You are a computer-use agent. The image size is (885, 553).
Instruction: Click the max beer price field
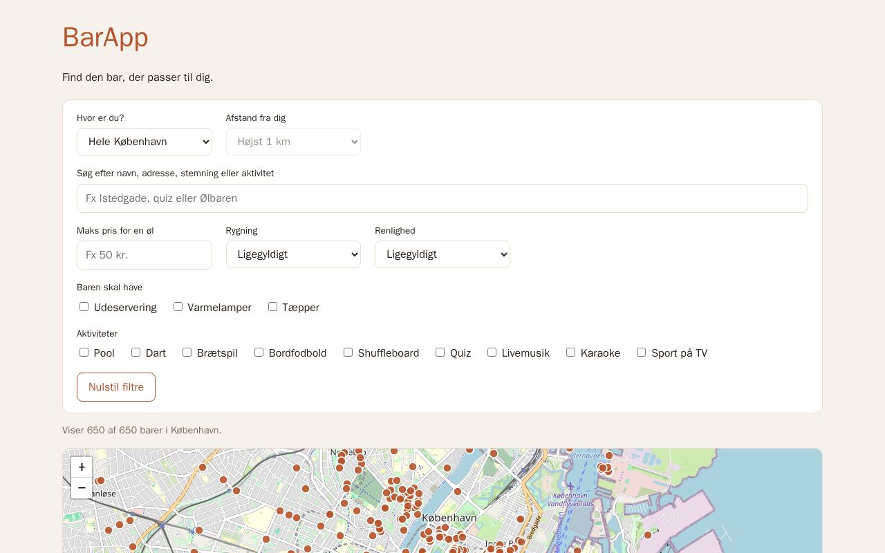point(145,255)
